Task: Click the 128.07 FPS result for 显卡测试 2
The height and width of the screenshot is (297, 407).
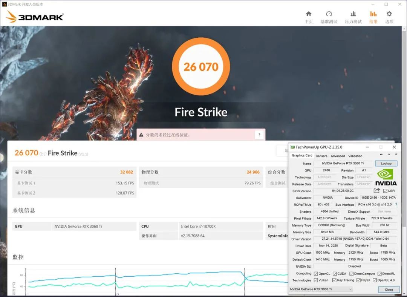Action: click(125, 193)
